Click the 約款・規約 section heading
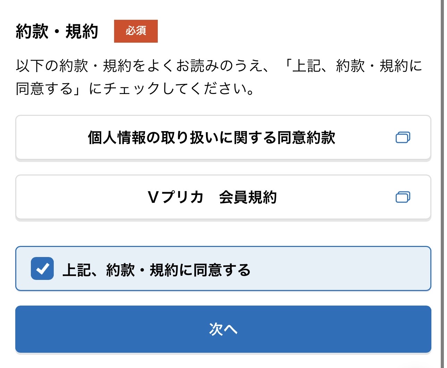This screenshot has width=447, height=368. point(57,32)
